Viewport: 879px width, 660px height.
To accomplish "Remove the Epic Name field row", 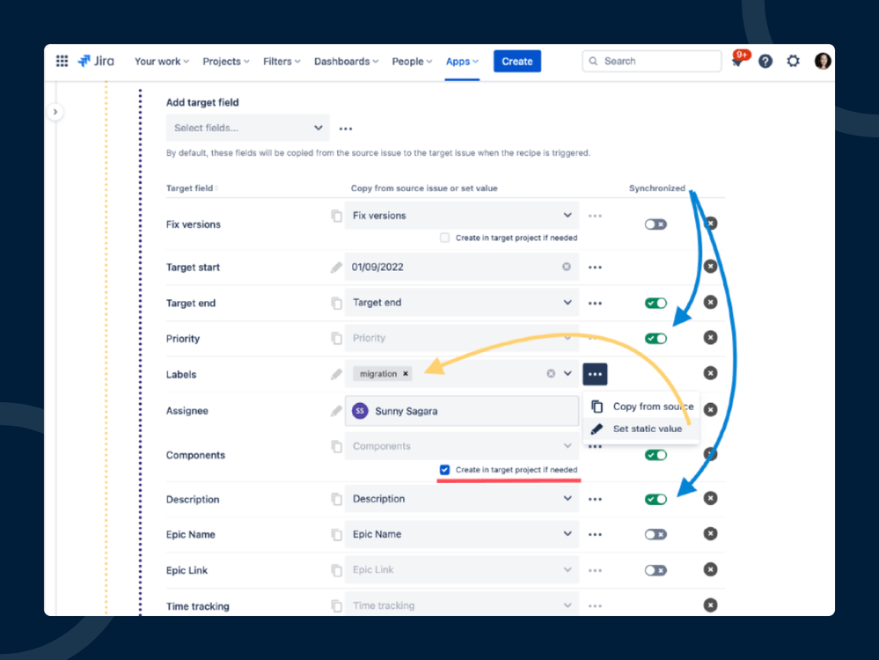I will click(710, 534).
